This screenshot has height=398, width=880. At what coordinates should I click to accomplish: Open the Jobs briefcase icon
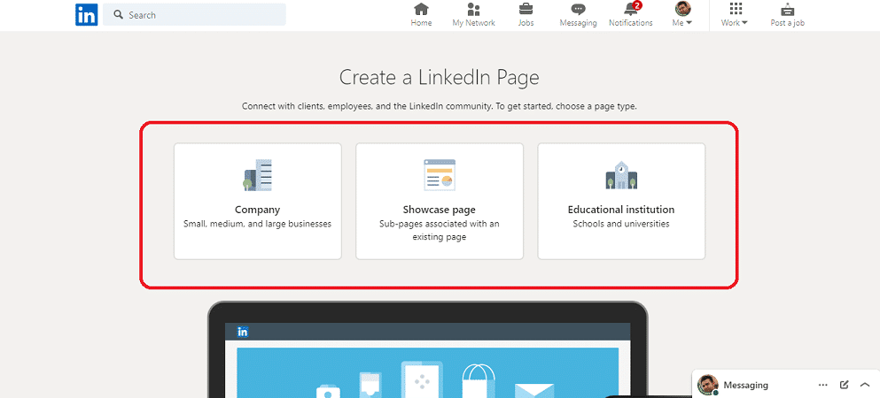526,10
